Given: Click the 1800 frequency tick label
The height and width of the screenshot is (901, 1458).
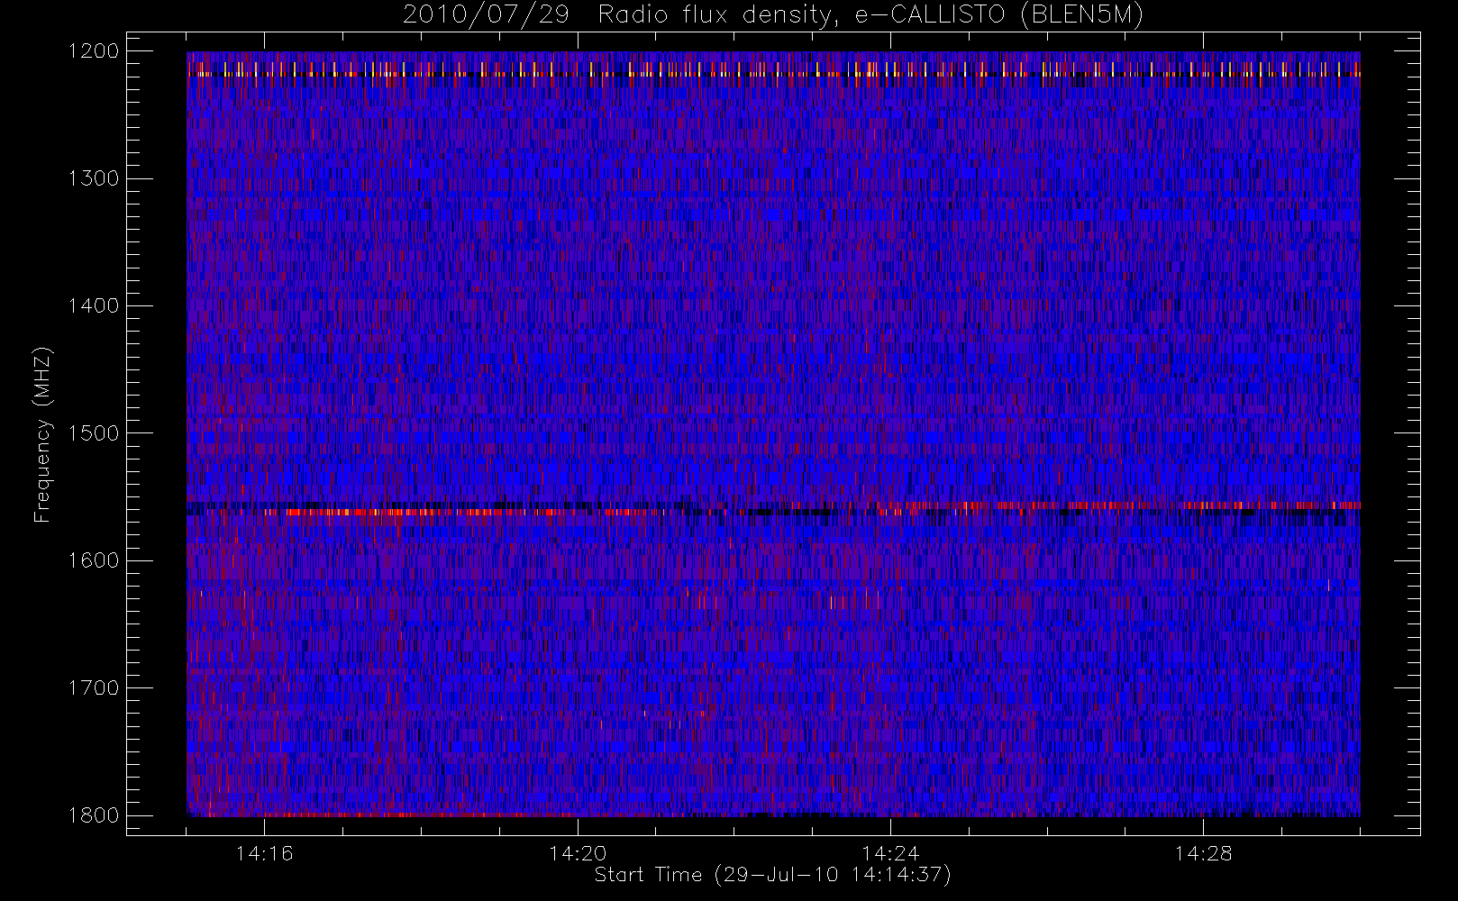Looking at the screenshot, I should tap(94, 815).
